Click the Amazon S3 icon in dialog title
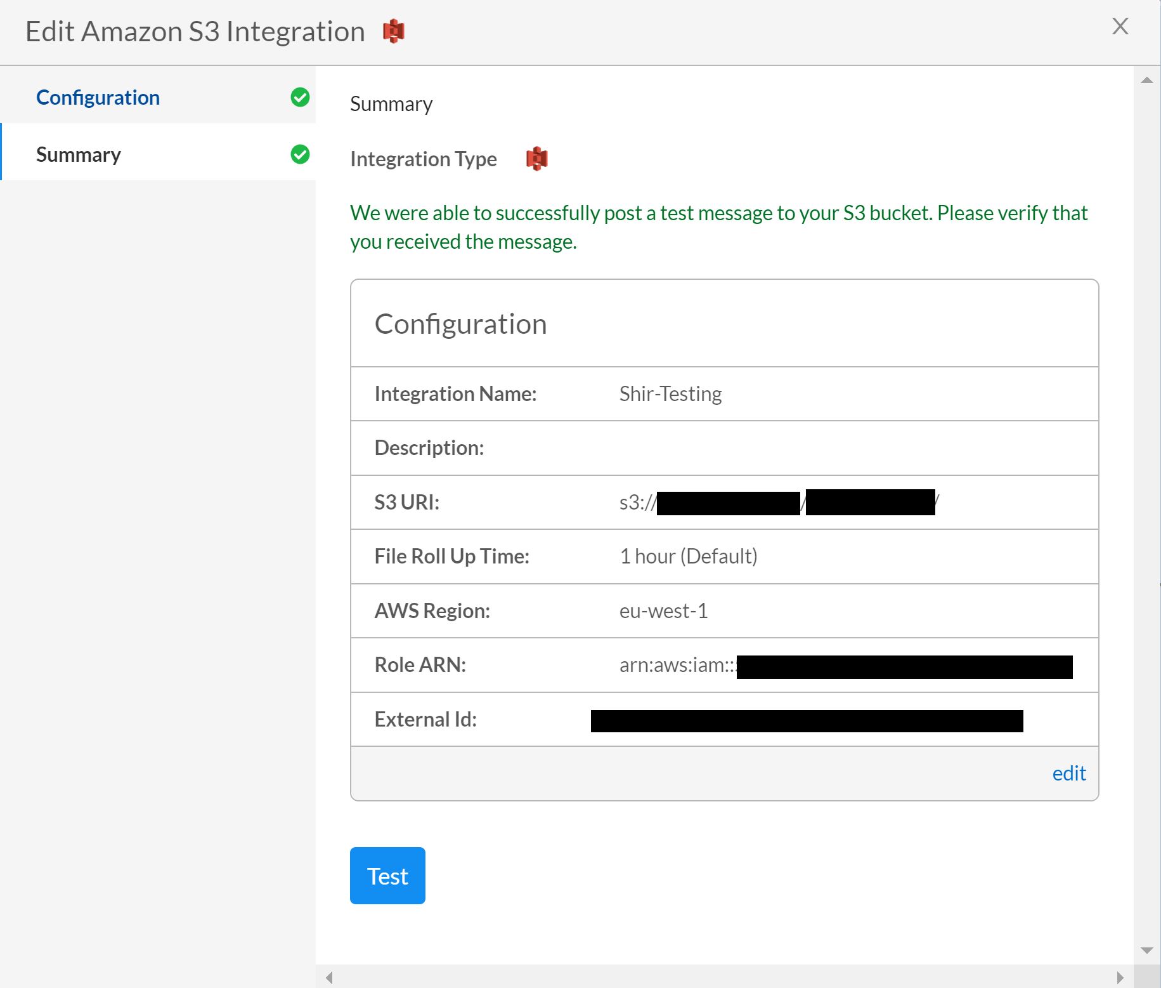The height and width of the screenshot is (988, 1161). [x=393, y=31]
